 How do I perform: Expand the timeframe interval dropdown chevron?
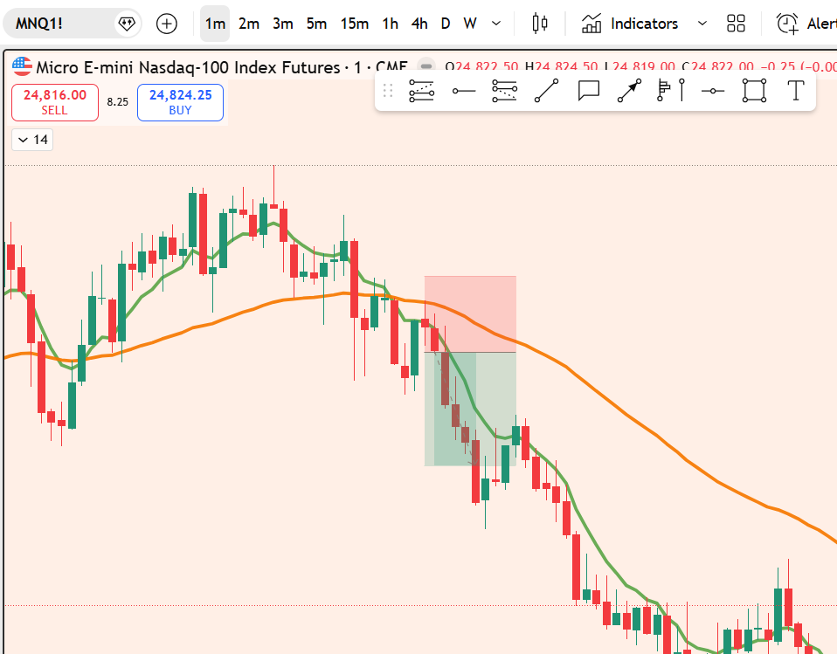(x=496, y=24)
